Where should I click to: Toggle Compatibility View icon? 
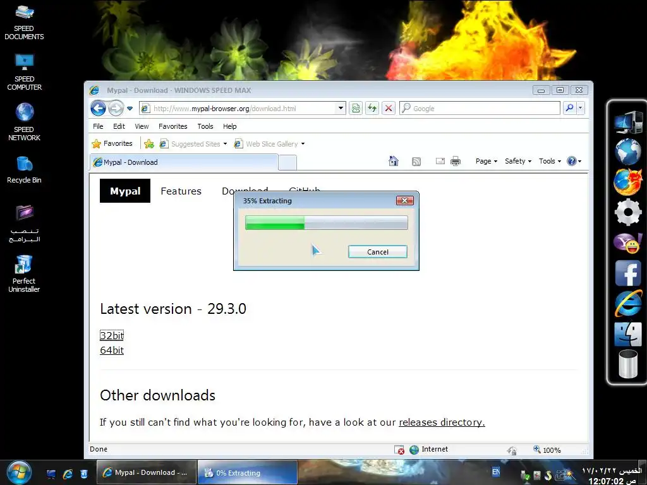click(x=355, y=108)
